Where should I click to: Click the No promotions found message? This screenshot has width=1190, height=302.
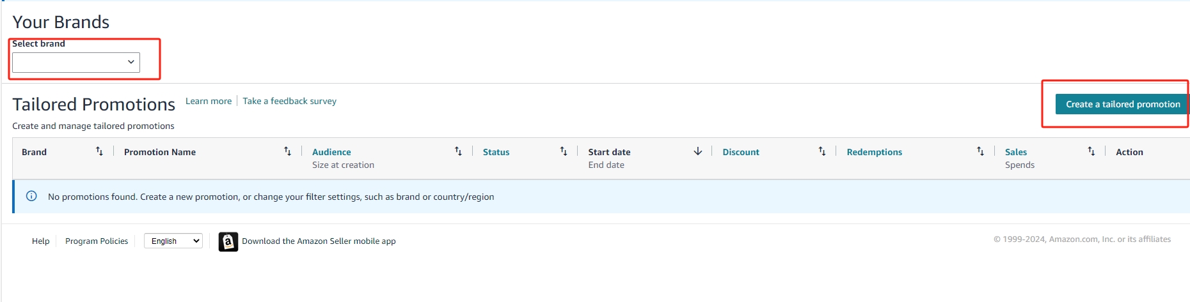271,197
